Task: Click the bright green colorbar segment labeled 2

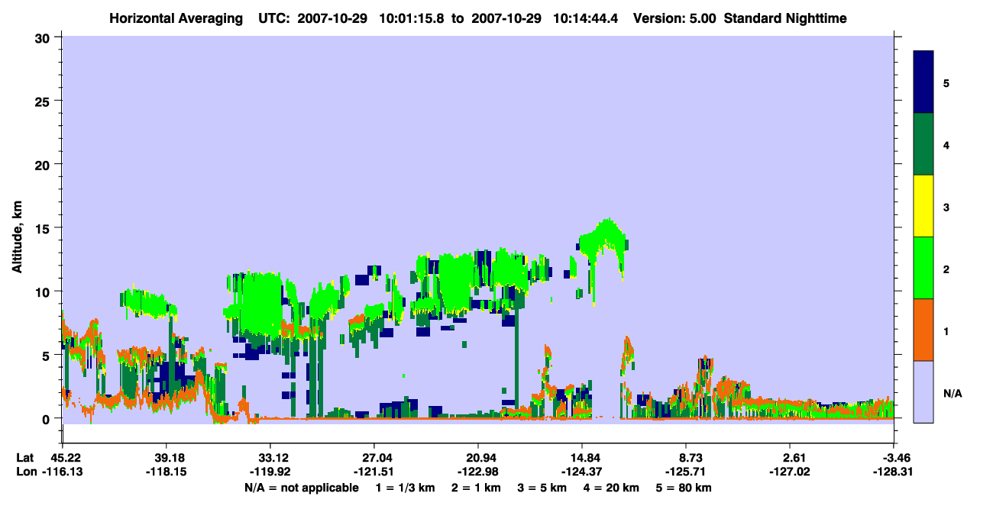Action: tap(923, 268)
